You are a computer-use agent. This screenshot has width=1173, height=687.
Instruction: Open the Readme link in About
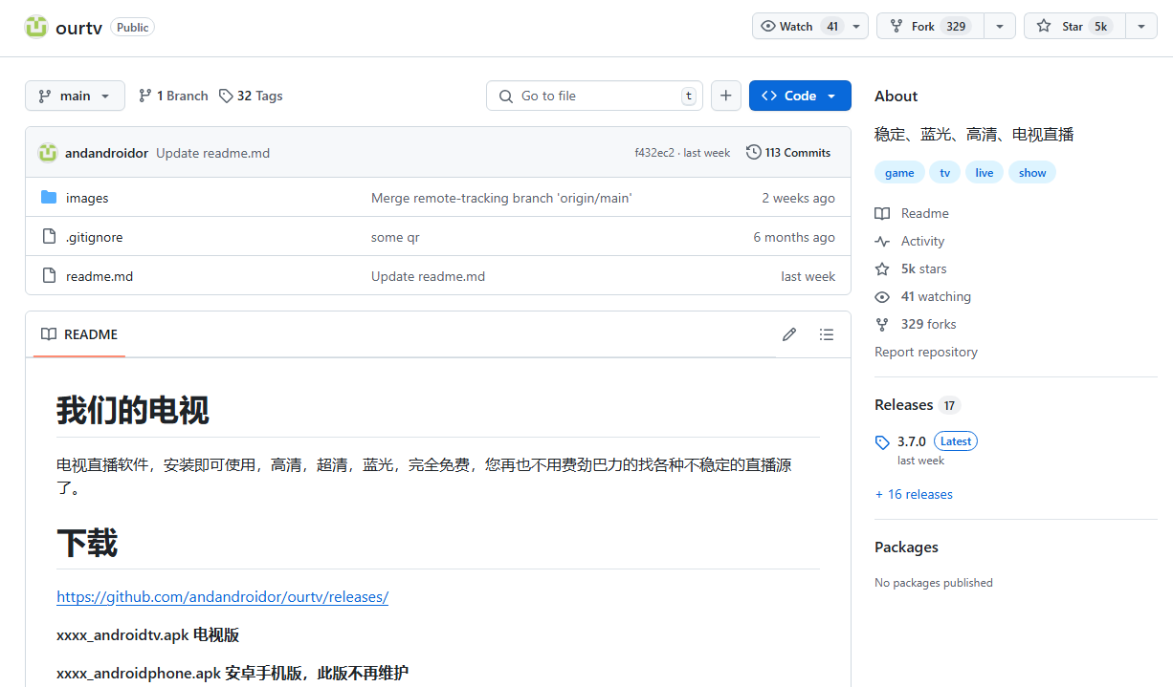(912, 213)
